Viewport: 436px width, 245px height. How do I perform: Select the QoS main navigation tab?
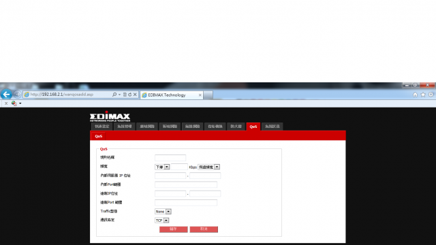(x=253, y=127)
